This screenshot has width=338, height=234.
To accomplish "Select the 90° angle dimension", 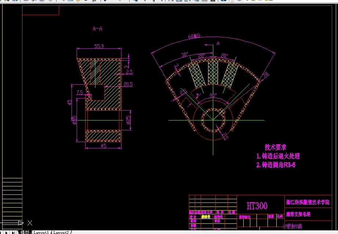I will coord(213,95).
